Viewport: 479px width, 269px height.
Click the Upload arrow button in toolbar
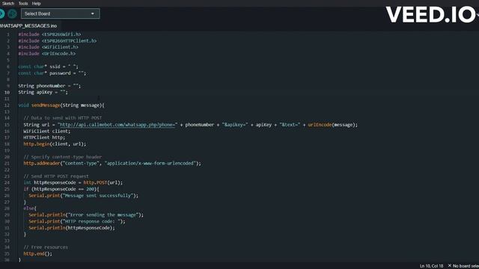coord(1,13)
